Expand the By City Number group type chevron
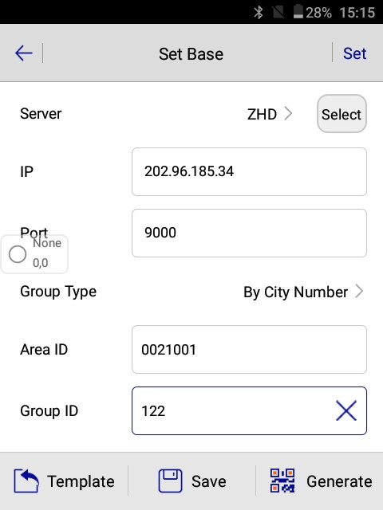 click(x=359, y=292)
